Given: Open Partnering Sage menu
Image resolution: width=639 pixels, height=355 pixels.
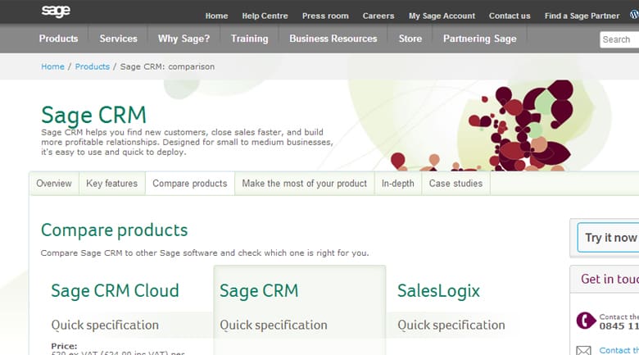Looking at the screenshot, I should [x=479, y=39].
